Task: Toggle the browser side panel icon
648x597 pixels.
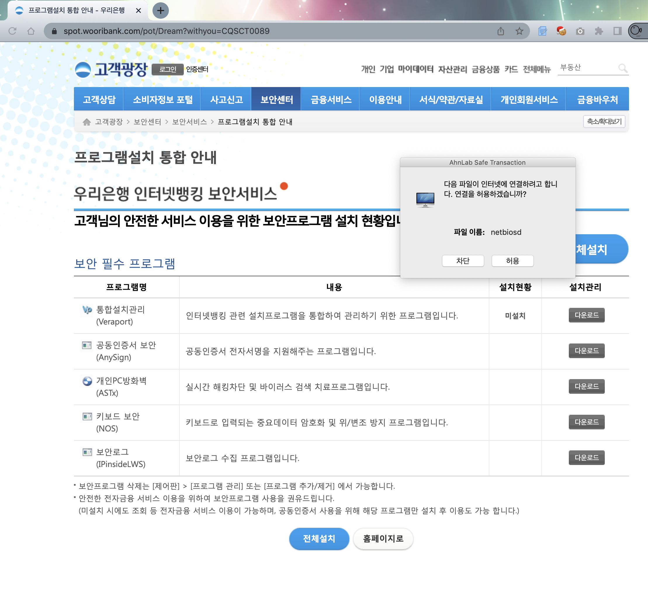Action: tap(618, 31)
